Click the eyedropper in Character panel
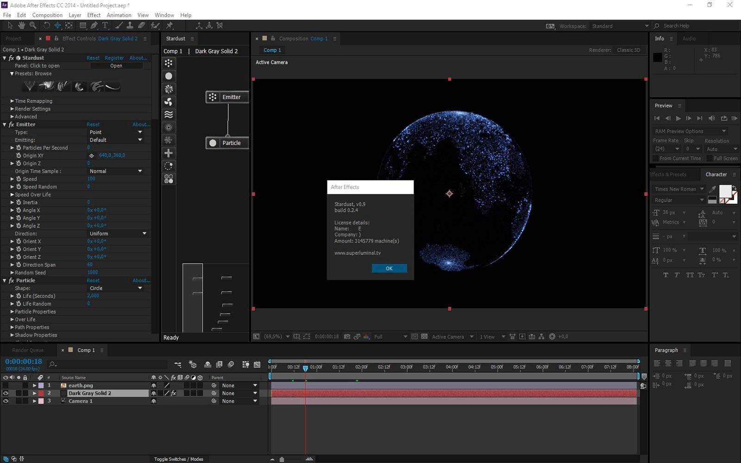 point(712,189)
